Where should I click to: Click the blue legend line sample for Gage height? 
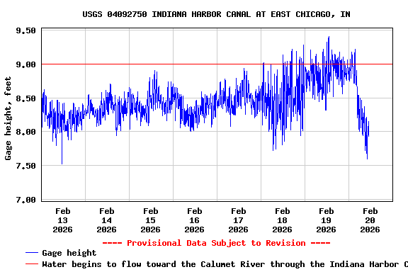32,253
